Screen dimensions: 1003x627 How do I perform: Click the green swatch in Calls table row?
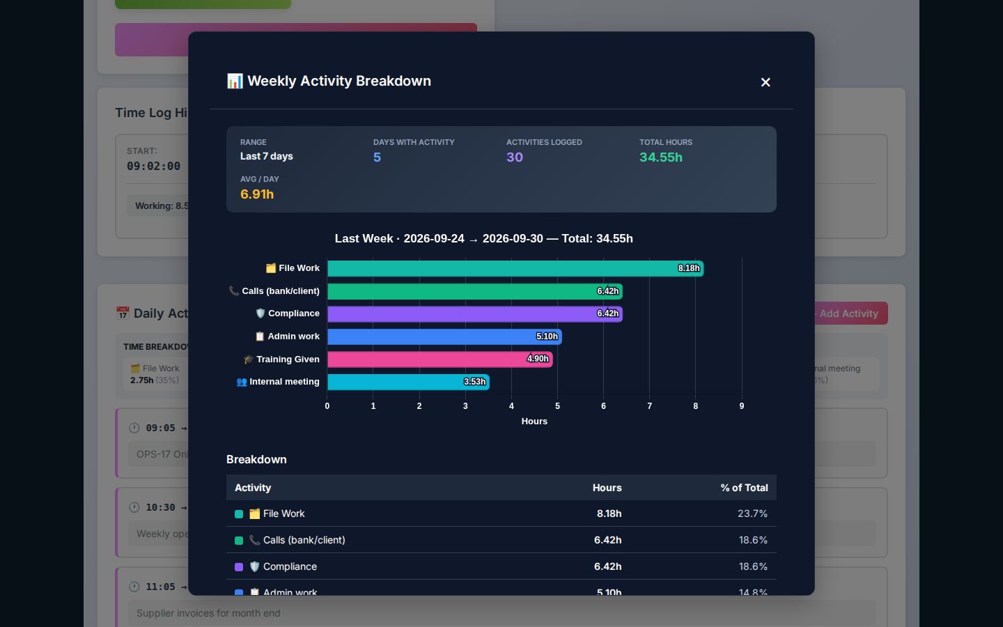pos(239,541)
